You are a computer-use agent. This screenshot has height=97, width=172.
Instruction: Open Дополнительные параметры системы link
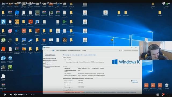tap(52, 67)
